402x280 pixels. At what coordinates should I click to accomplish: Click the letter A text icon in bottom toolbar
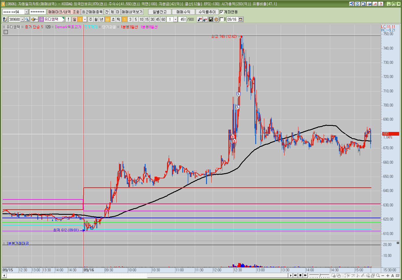[x=392, y=276]
